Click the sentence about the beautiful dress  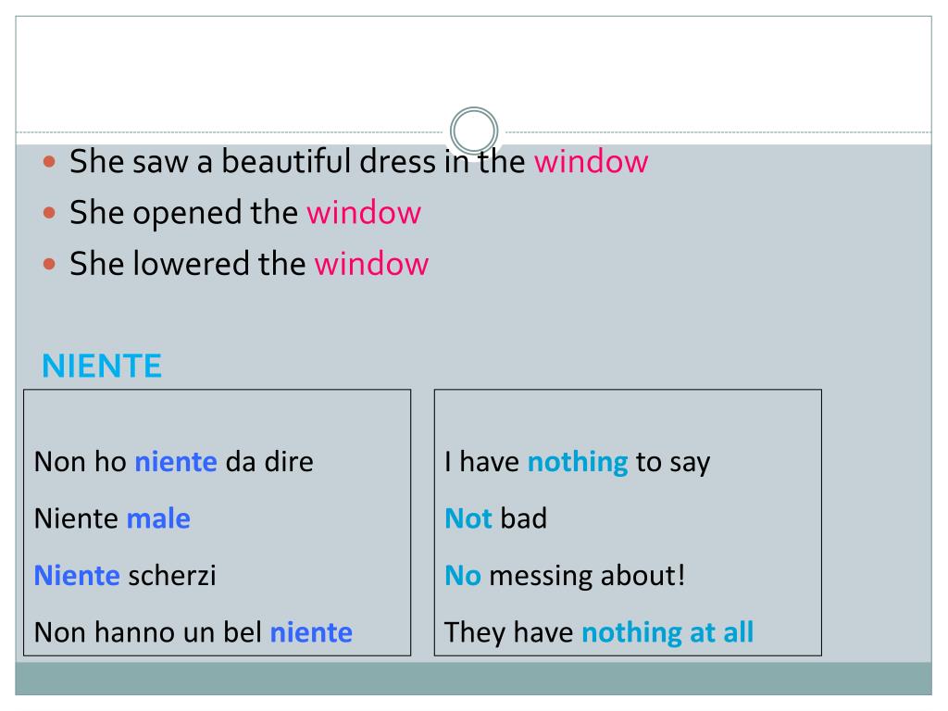[x=358, y=162]
